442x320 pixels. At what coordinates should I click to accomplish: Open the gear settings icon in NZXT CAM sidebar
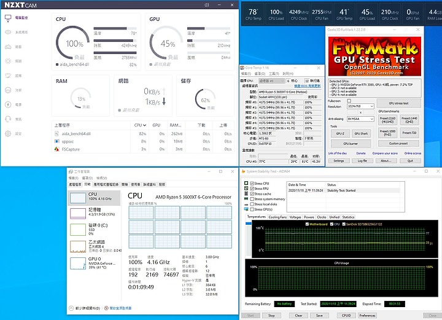pyautogui.click(x=8, y=134)
